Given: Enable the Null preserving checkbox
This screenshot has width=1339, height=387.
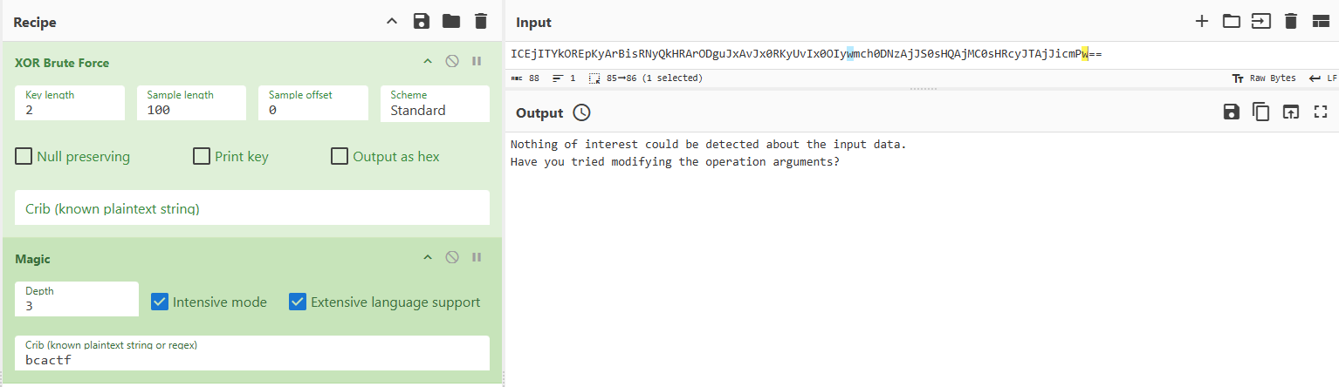Looking at the screenshot, I should (x=24, y=157).
